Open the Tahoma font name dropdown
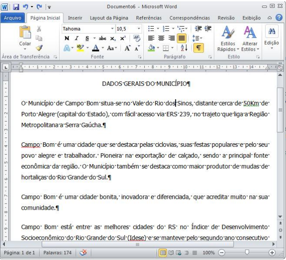This screenshot has height=260, width=286. 112,29
